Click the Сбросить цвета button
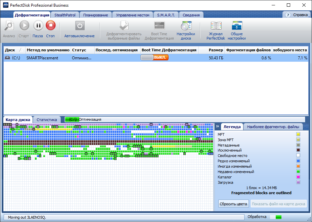The image size is (312, 222). pos(233,204)
